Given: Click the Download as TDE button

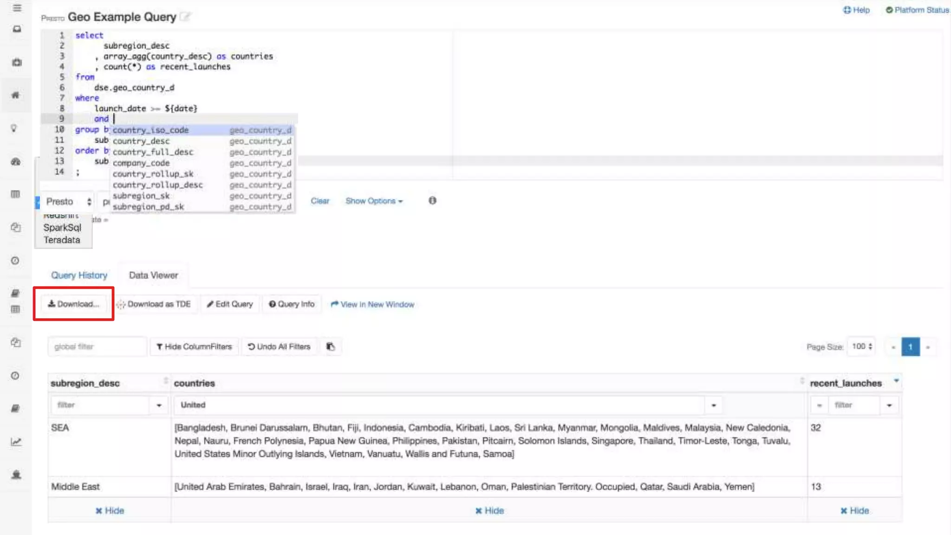Looking at the screenshot, I should pos(154,304).
